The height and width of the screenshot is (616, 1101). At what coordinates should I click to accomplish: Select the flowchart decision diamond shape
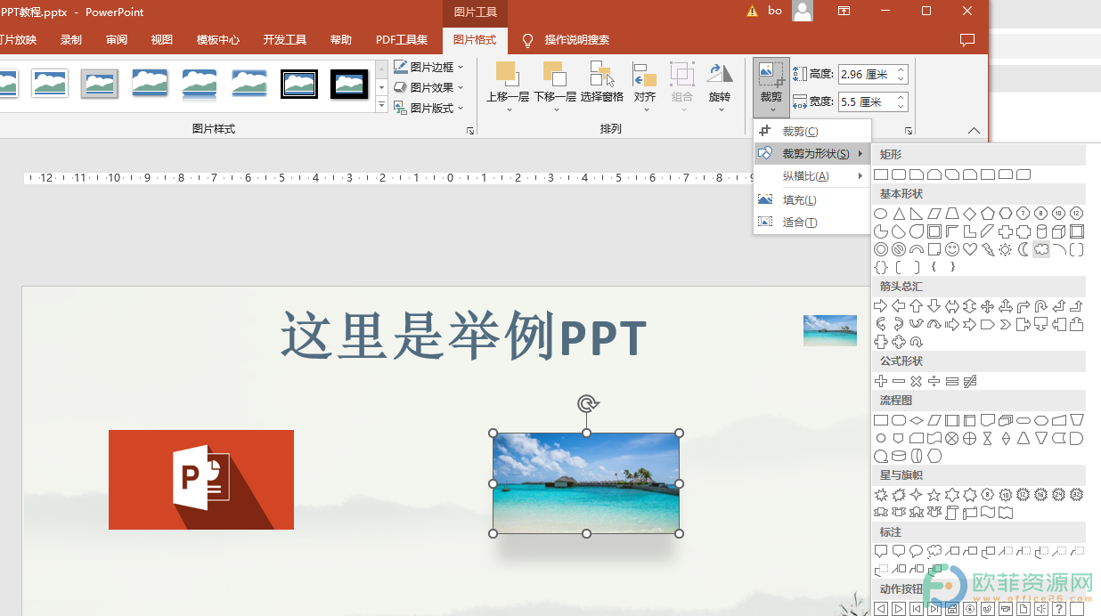tap(917, 420)
